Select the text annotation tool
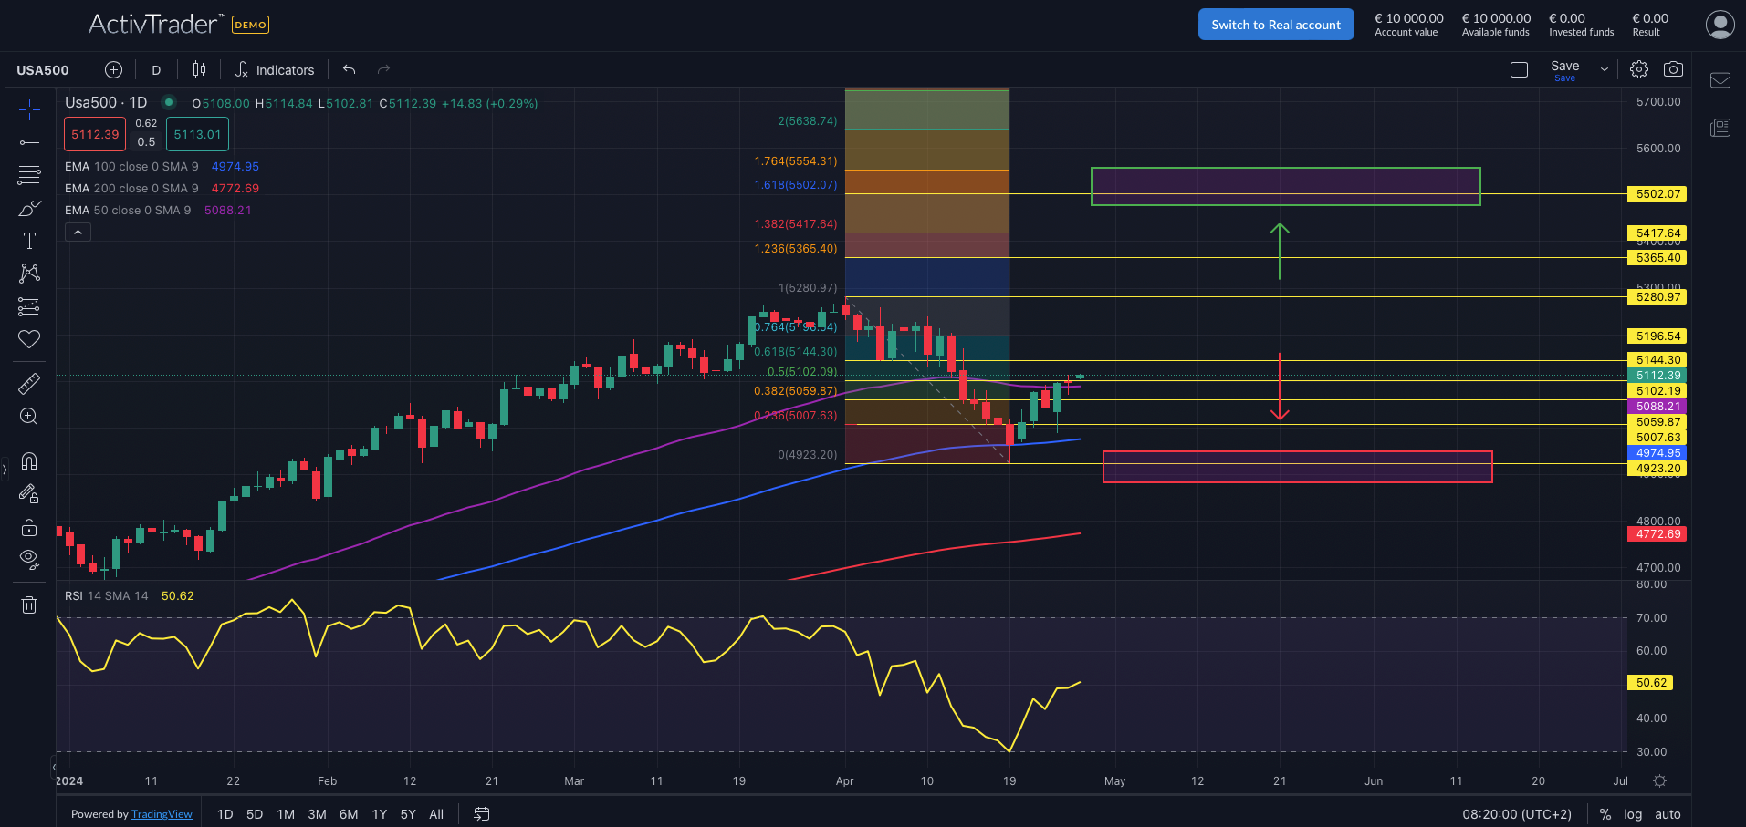Image resolution: width=1746 pixels, height=827 pixels. 29,241
